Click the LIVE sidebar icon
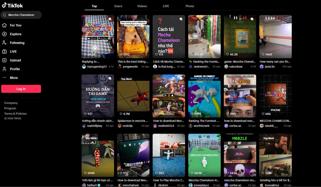The width and height of the screenshot is (321, 187). click(4, 52)
